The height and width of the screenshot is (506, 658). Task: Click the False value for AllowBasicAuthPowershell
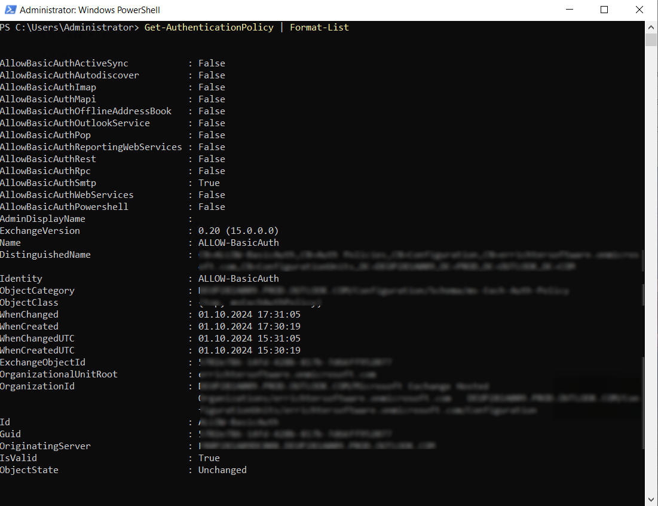coord(212,207)
